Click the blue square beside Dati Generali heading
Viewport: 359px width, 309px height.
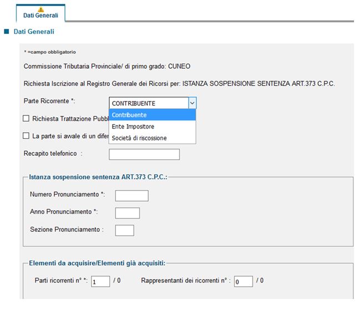tap(7, 32)
